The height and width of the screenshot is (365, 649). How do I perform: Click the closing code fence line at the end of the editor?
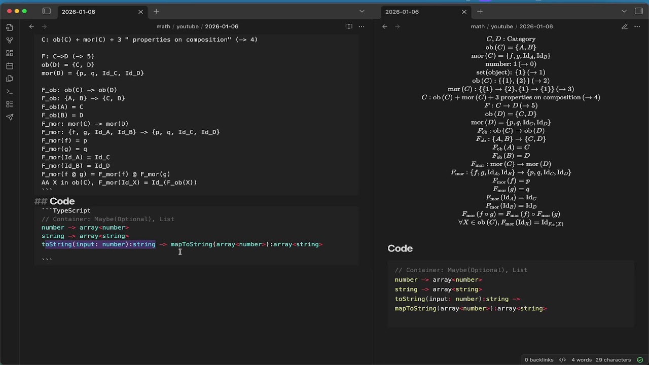pos(47,260)
